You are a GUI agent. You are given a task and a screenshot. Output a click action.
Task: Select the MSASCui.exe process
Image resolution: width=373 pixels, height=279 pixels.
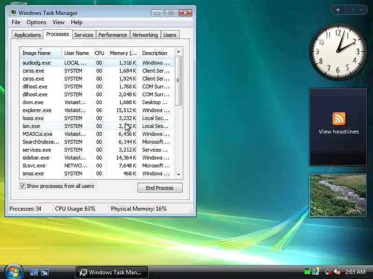point(97,134)
